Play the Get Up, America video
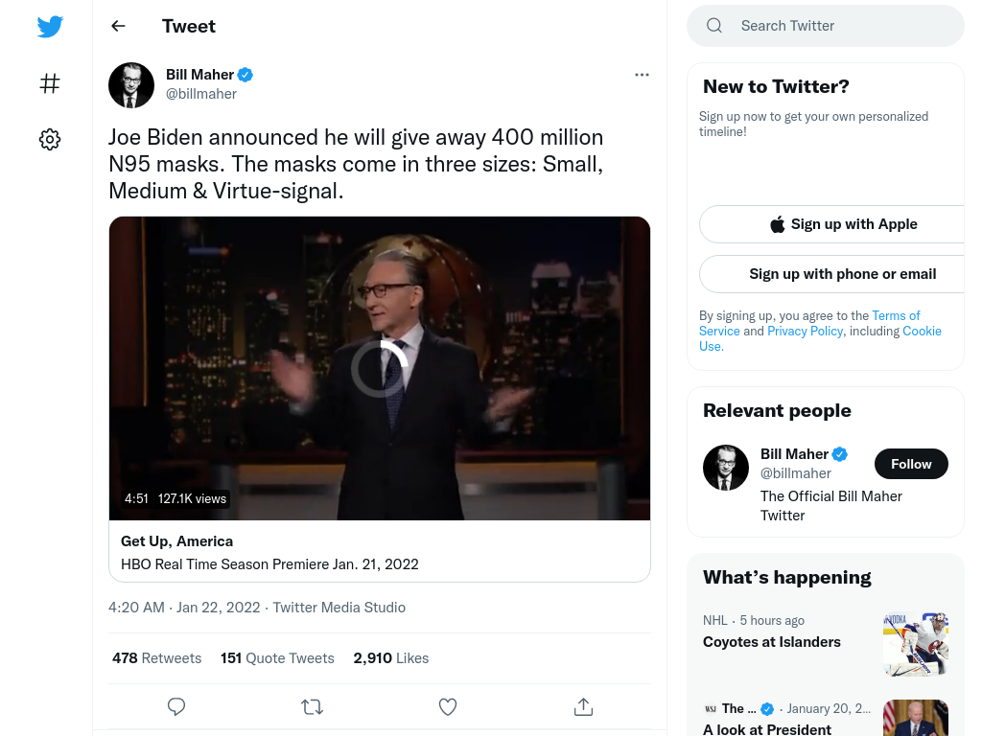 [x=380, y=369]
